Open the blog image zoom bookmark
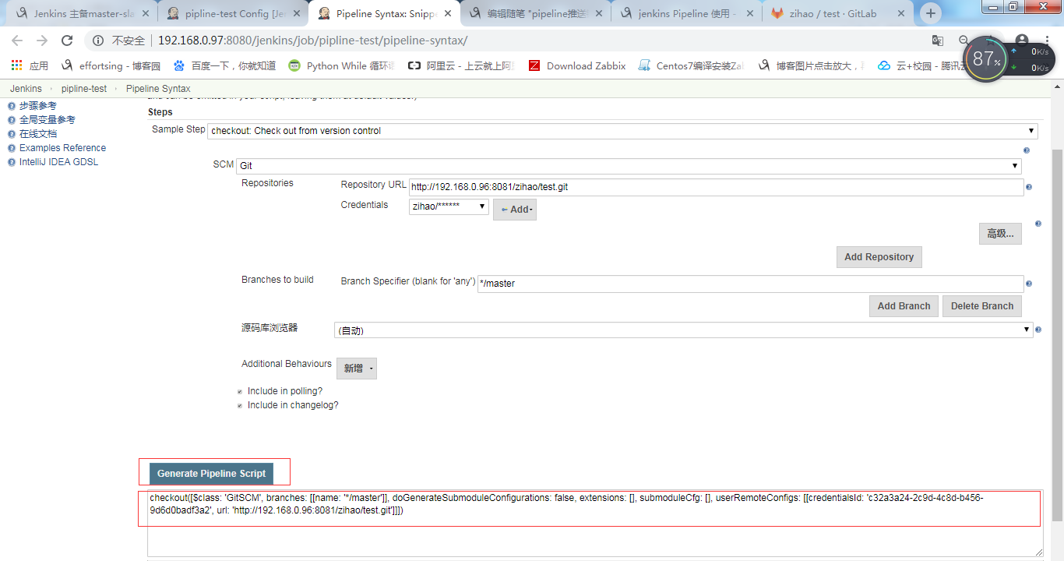1064x561 pixels. 812,65
